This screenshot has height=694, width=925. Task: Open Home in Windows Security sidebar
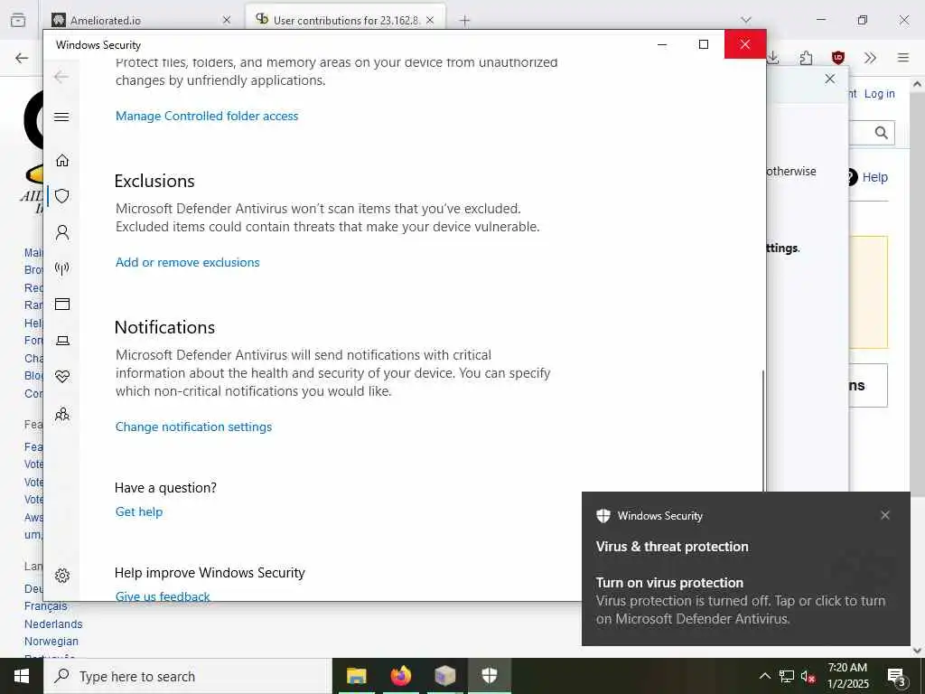click(x=62, y=161)
